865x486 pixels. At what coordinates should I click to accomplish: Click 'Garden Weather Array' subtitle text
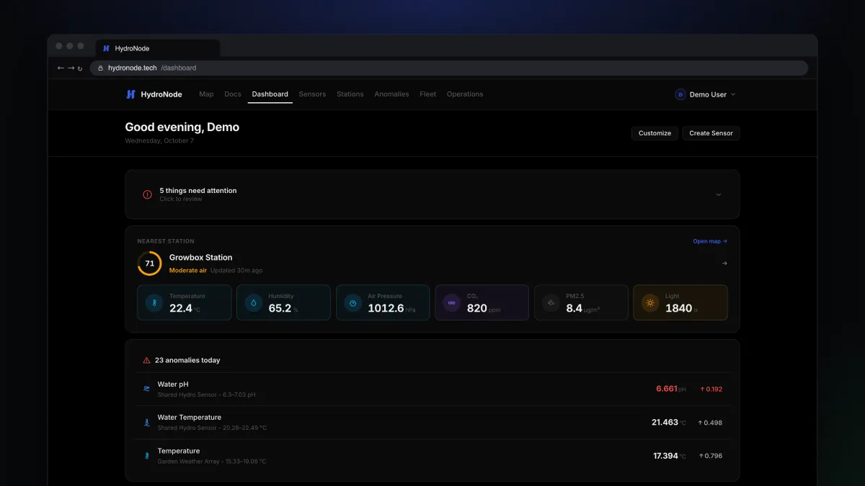click(x=188, y=462)
